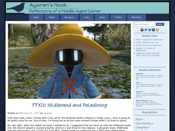Open the Patreon social icon
This screenshot has width=175, height=131.
point(142,30)
